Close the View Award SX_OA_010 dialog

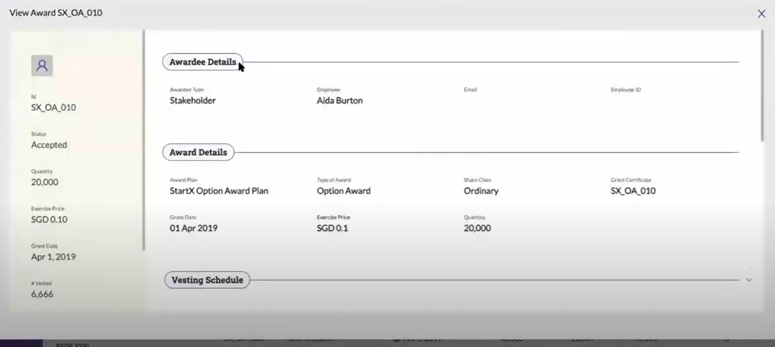coord(761,14)
